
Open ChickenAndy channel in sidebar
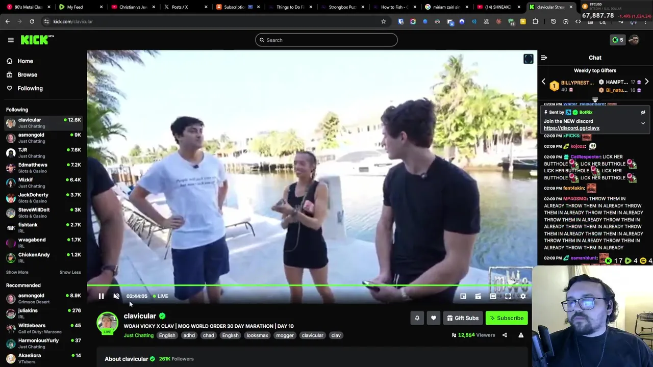coord(43,257)
